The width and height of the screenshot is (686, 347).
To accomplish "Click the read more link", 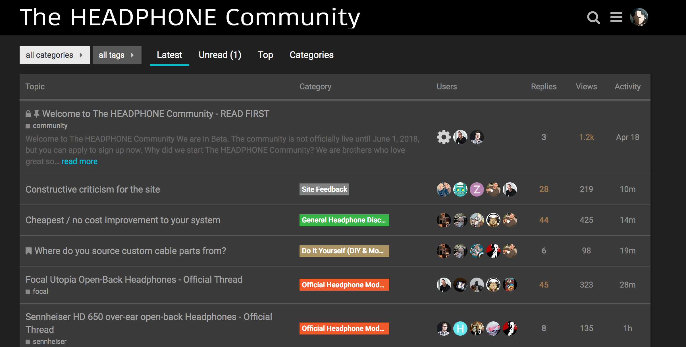I will tap(80, 162).
